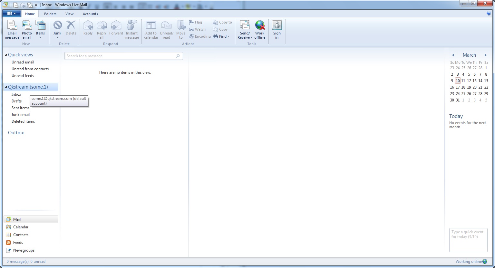Screen dimensions: 495x268
Task: Select Unread from contacts view
Action: (30, 69)
